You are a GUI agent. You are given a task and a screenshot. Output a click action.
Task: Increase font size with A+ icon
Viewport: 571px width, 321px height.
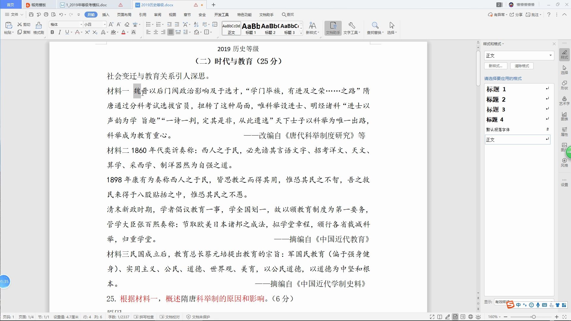click(111, 24)
